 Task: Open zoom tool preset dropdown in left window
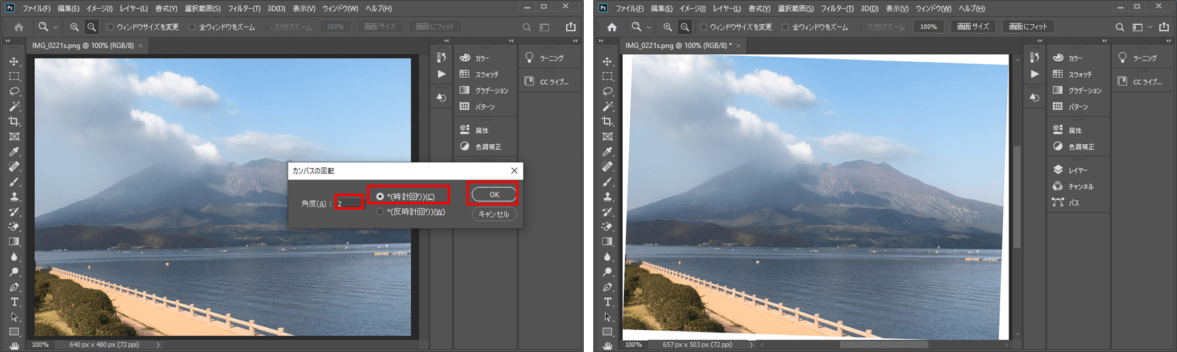55,27
